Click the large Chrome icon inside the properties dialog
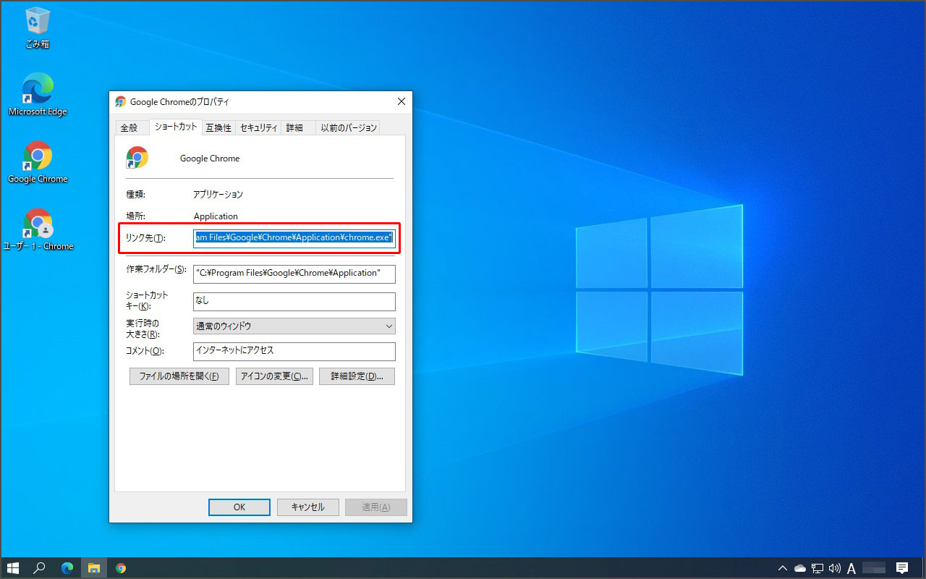Image resolution: width=926 pixels, height=579 pixels. pyautogui.click(x=137, y=158)
